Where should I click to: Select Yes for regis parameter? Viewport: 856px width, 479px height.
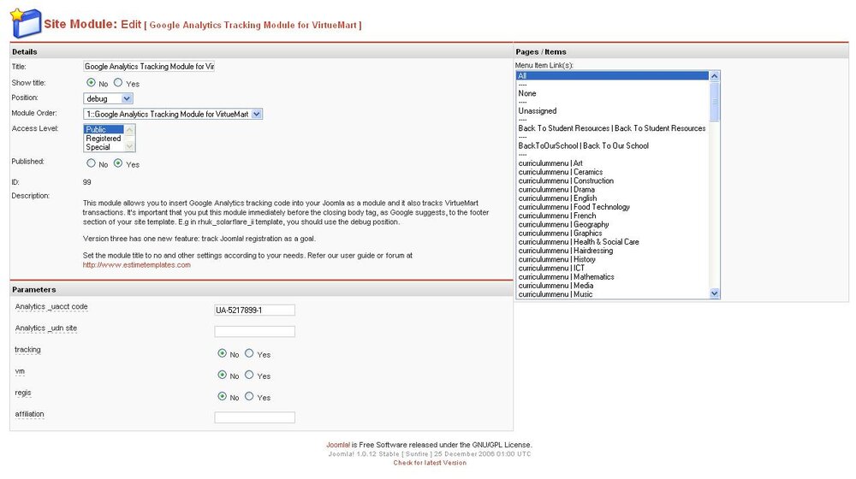[249, 396]
